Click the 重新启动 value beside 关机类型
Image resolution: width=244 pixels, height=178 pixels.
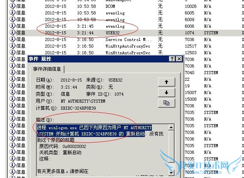click(x=72, y=153)
